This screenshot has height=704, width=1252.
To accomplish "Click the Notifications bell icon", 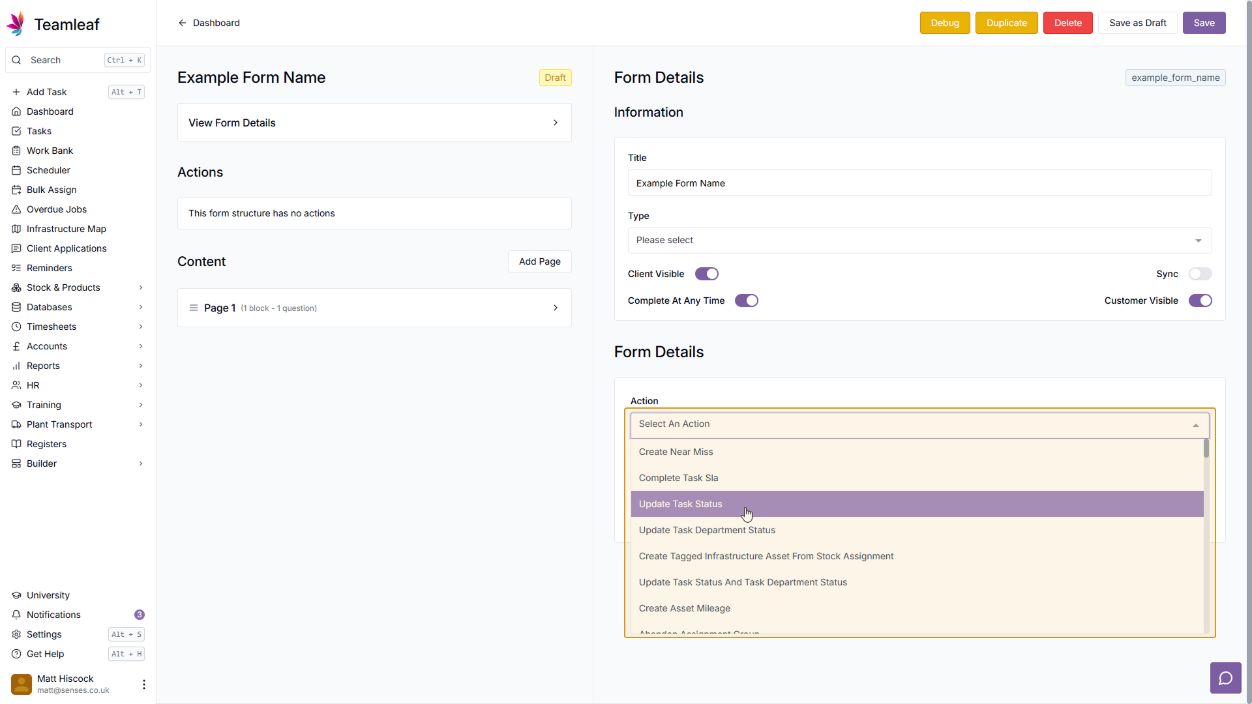I will click(16, 615).
